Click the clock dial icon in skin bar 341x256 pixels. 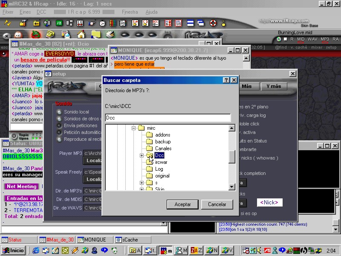tap(110, 35)
